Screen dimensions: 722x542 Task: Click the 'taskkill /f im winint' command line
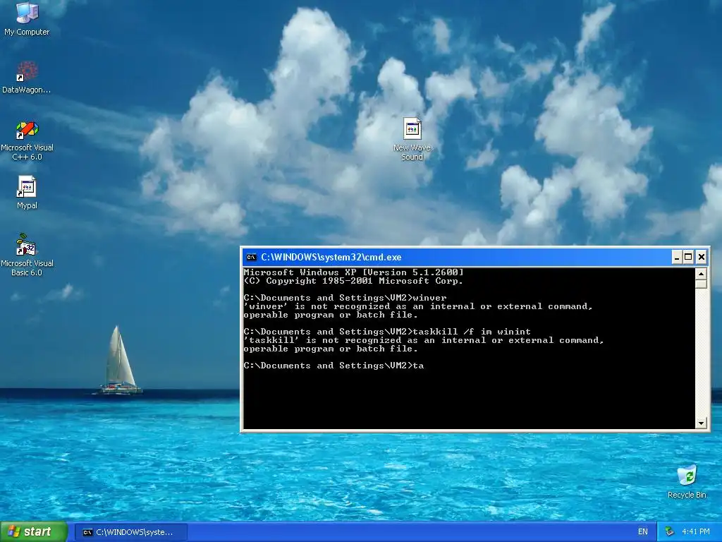387,332
